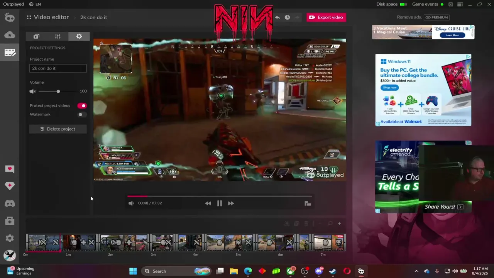Click the duplicate clip icon above timeline
The image size is (494, 278).
pos(296,224)
